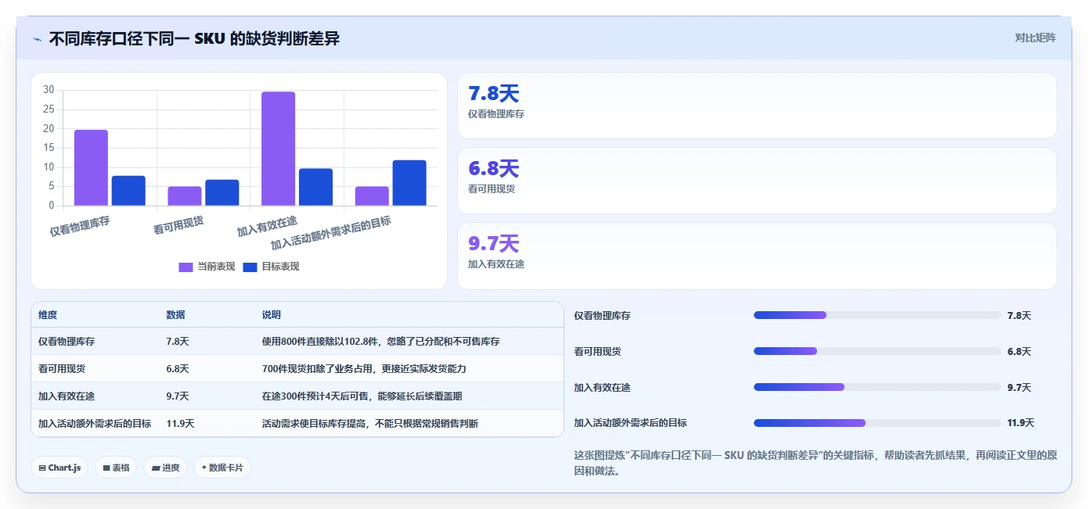Click the 看可用现货 progress bar

(877, 351)
